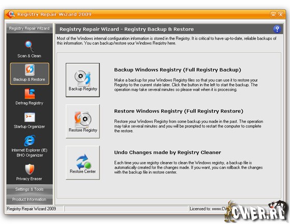The image size is (290, 224).
Task: Click the 'Licensed to' status bar entry
Action: [208, 208]
